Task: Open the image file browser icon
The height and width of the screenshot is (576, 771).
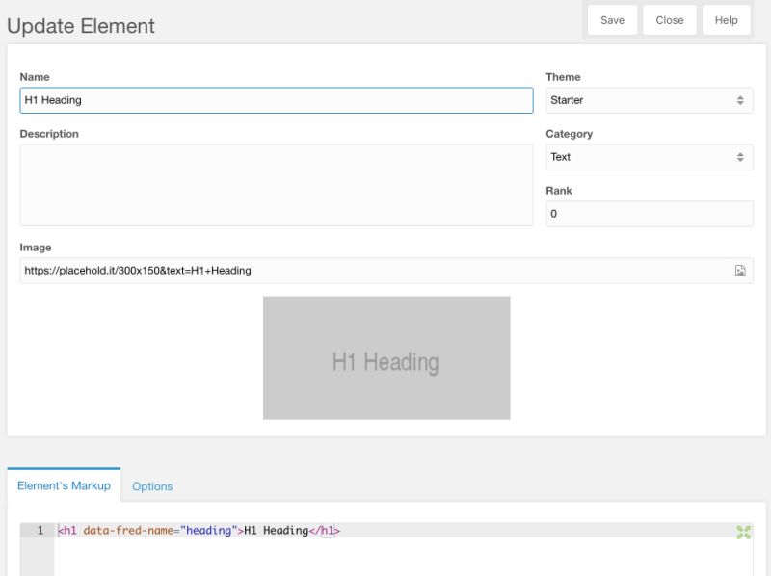Action: 740,271
